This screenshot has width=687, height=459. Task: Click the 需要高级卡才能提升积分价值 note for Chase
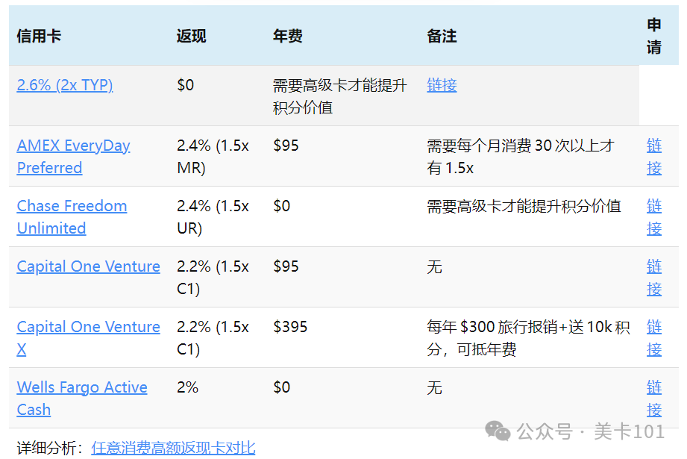point(524,206)
